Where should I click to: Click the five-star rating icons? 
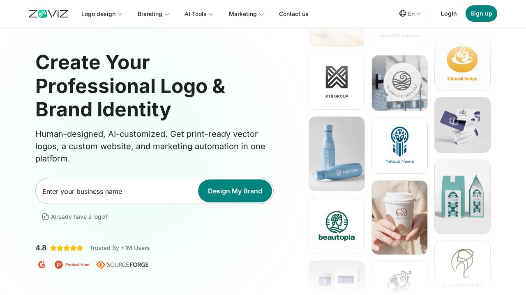point(67,248)
